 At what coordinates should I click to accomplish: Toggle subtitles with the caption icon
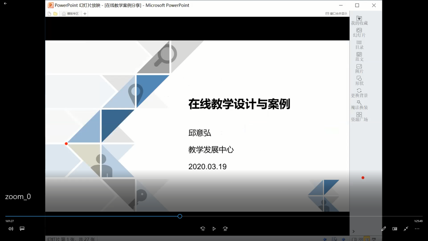pos(22,229)
